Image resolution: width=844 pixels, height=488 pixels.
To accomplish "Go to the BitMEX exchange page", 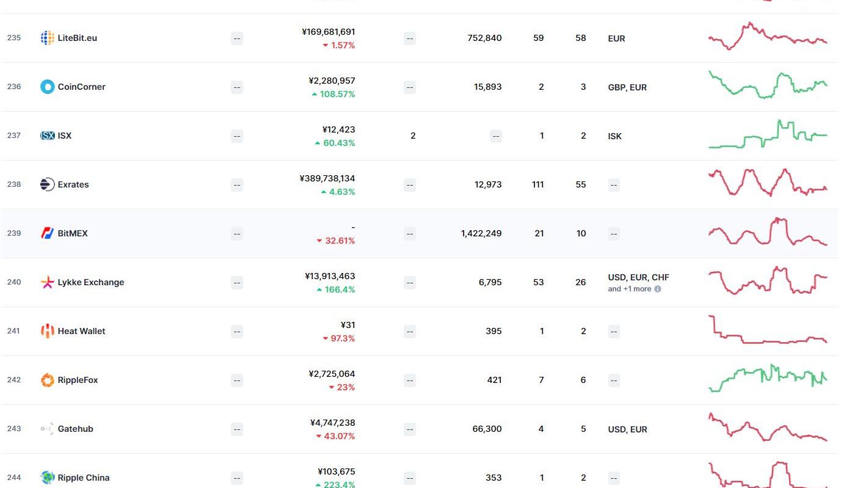I will 73,233.
